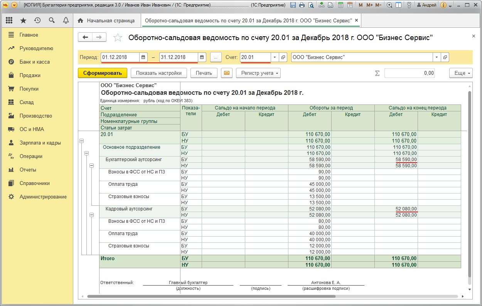Collapse the Кадровый аутсорсинг group
The height and width of the screenshot is (306, 482).
coord(92,215)
